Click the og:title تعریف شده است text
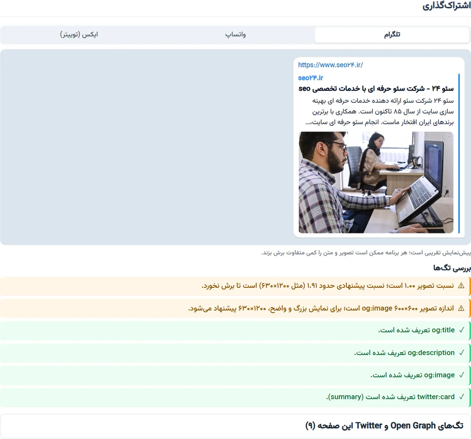 [416, 330]
